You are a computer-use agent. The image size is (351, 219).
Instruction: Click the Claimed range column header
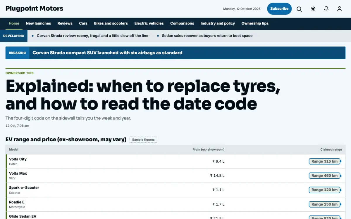point(331,150)
